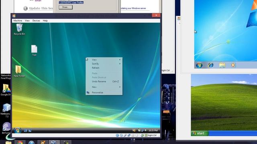This screenshot has width=257, height=144.
Task: Click the Update This Server heading
Action: click(x=41, y=8)
